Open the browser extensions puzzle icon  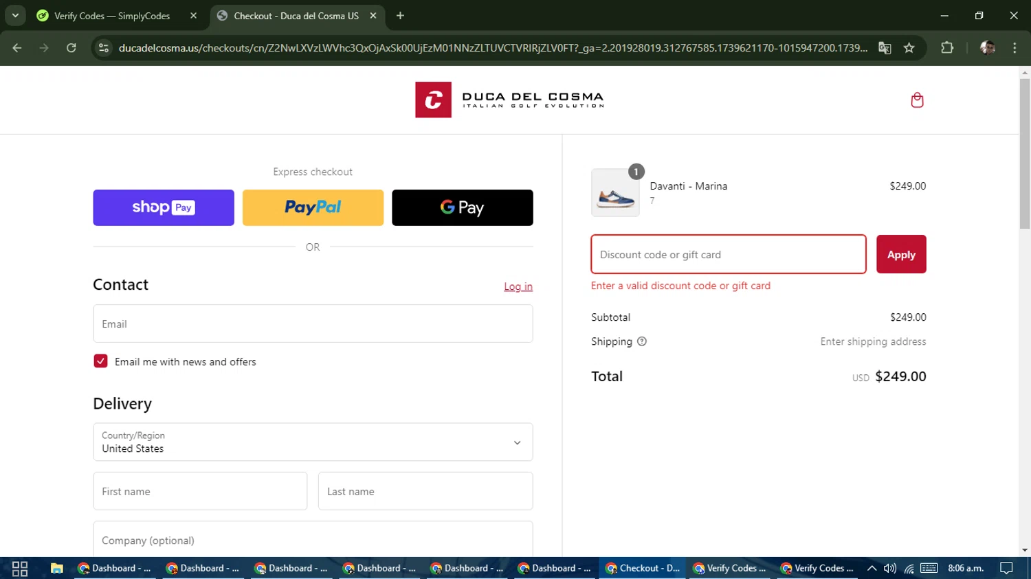[947, 48]
